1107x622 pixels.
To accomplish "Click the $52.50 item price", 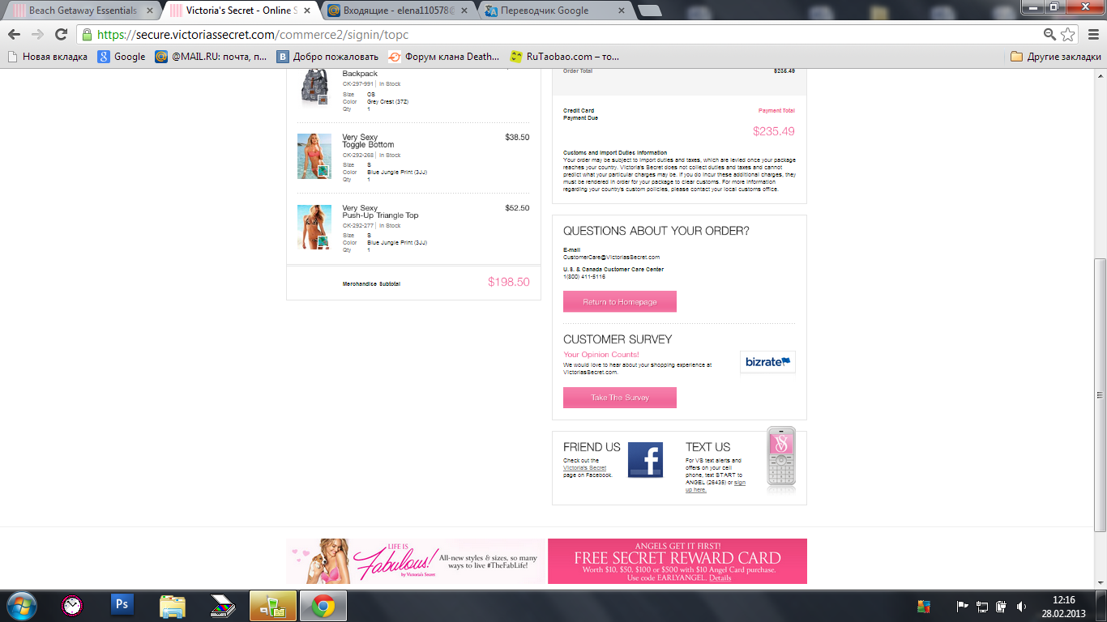I will pyautogui.click(x=517, y=208).
